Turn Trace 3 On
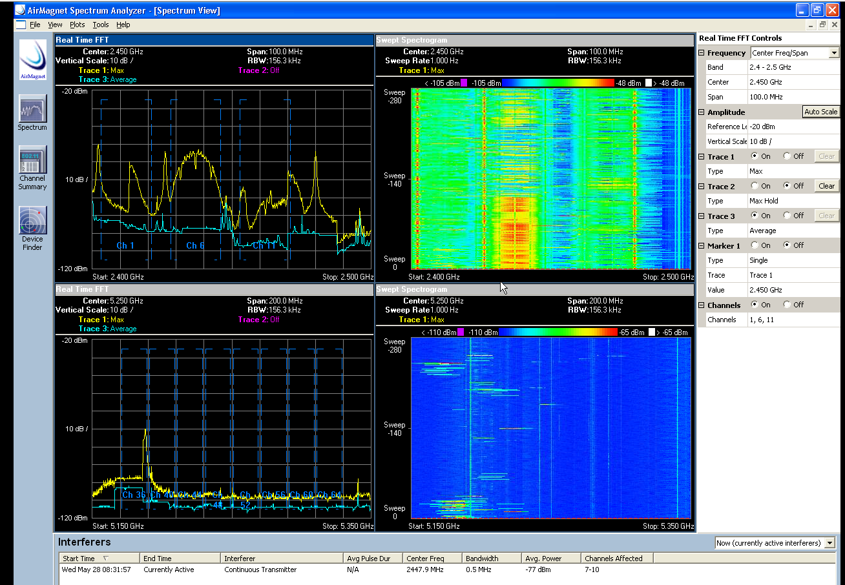 click(x=753, y=216)
